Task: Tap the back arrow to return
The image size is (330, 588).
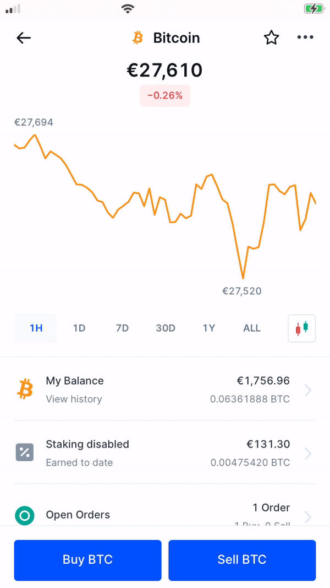Action: tap(23, 37)
